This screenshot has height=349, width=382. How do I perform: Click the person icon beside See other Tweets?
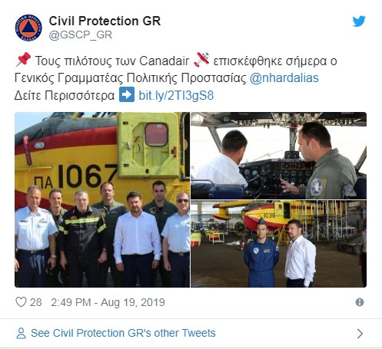pos(21,333)
